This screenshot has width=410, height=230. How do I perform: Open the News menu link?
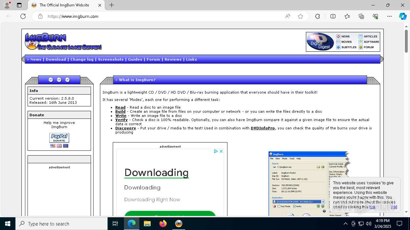[36, 59]
